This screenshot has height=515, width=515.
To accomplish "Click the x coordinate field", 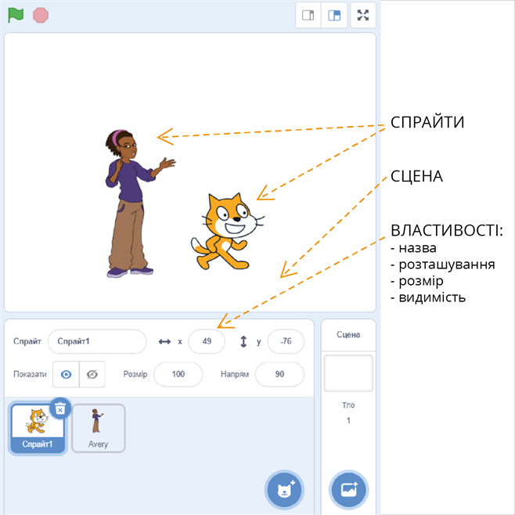I will tap(207, 342).
